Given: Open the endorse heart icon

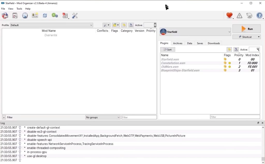Looking at the screenshot, I should [229, 15].
